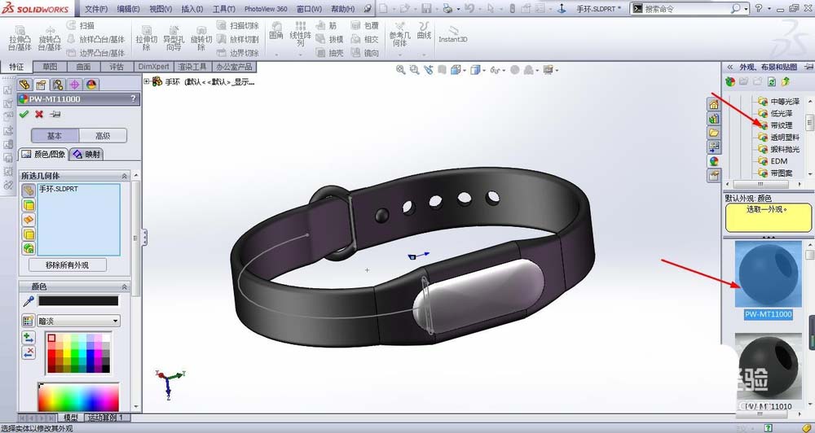Click the 旋转凸台/基体 revolve boss tool
This screenshot has width=815, height=433.
[x=50, y=38]
